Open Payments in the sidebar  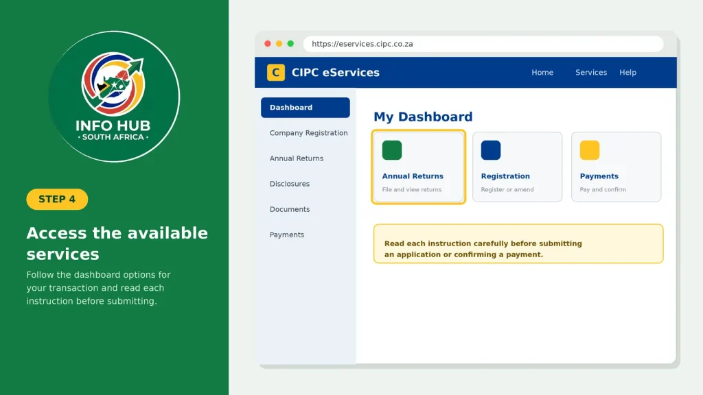pyautogui.click(x=287, y=235)
